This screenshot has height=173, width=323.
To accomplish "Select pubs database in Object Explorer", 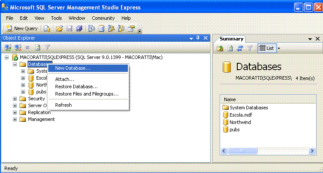I will pyautogui.click(x=41, y=92).
